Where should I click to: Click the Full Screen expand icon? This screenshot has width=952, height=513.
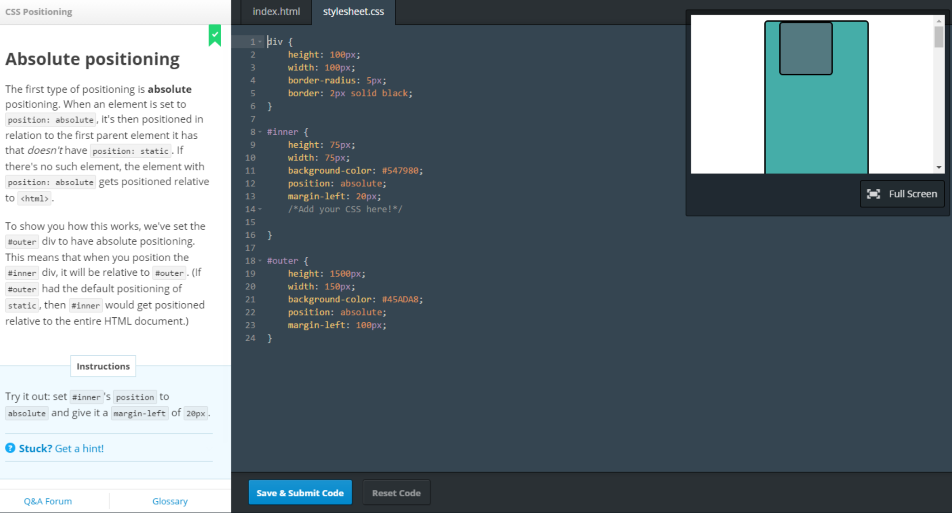pos(873,194)
